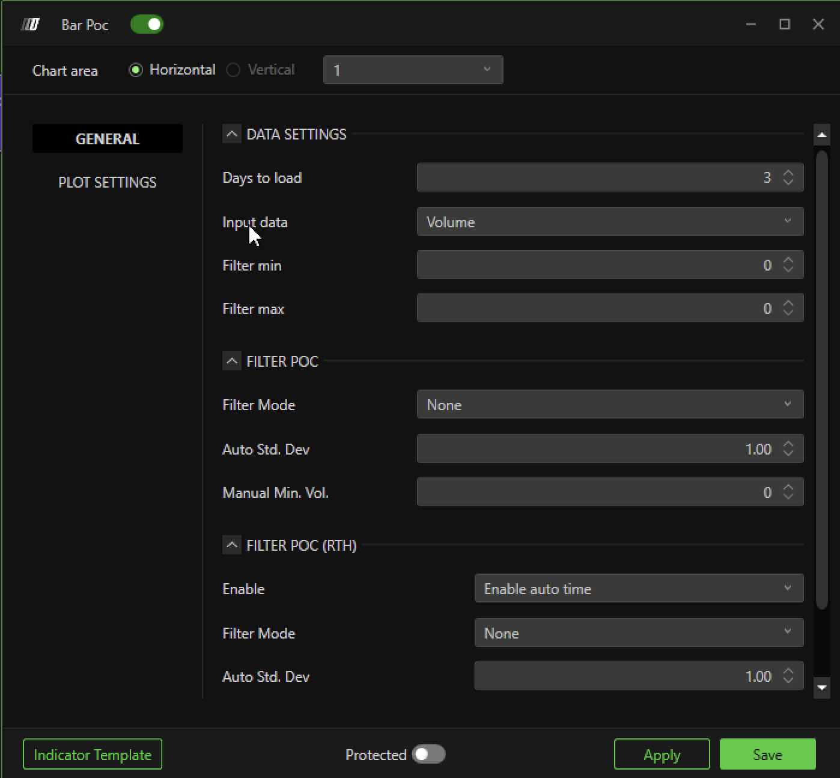Select the Horizontal chart area option
Viewport: 840px width, 778px height.
136,70
